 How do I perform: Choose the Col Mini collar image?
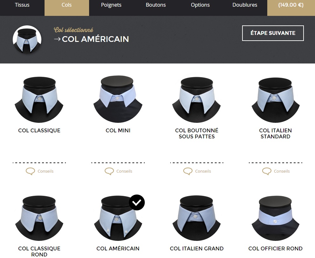(x=118, y=99)
